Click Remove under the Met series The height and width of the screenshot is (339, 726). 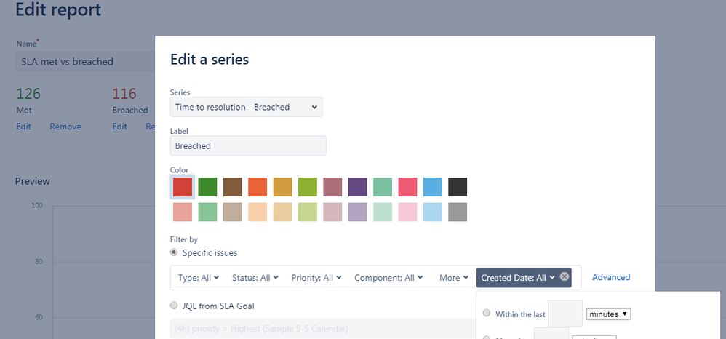coord(65,127)
